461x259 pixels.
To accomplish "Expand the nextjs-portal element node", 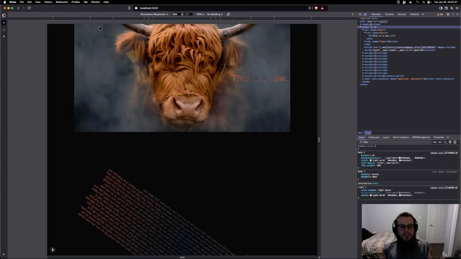I will (x=363, y=76).
